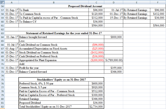Select the $300,000 cell

pos(96,95)
